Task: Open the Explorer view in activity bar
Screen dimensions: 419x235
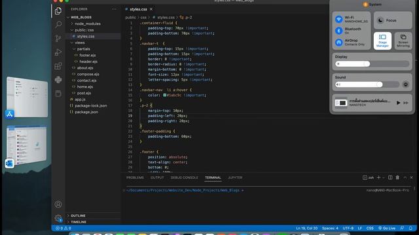Action: pos(58,11)
